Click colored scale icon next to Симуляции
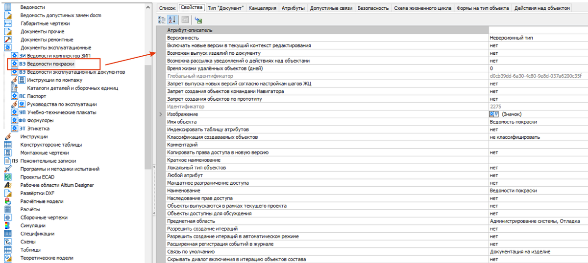The height and width of the screenshot is (263, 588). 8,225
